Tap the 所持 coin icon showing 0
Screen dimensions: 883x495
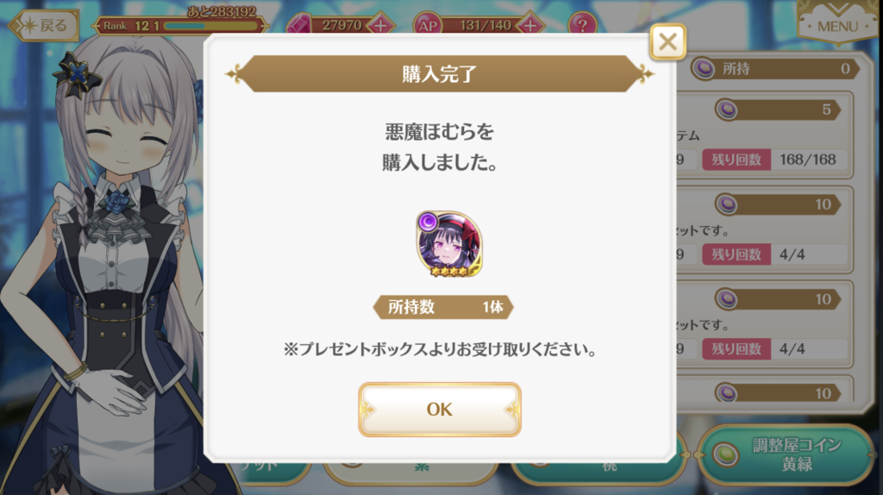coord(704,69)
